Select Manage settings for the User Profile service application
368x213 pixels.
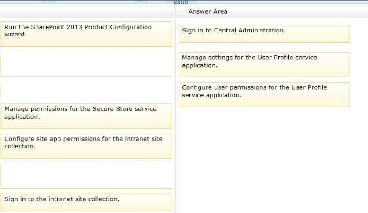click(264, 65)
